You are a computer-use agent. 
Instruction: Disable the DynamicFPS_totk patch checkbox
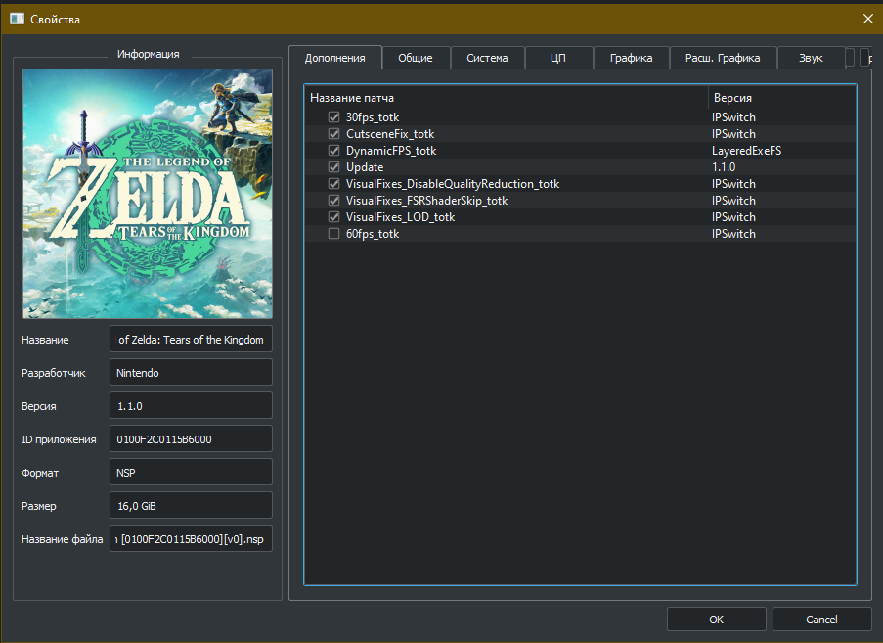click(x=334, y=151)
